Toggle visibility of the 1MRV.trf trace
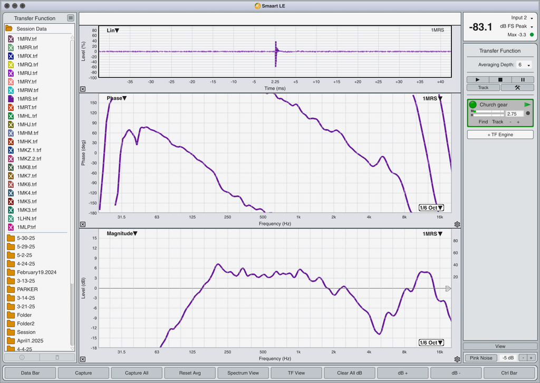This screenshot has width=540, height=383. 11,39
